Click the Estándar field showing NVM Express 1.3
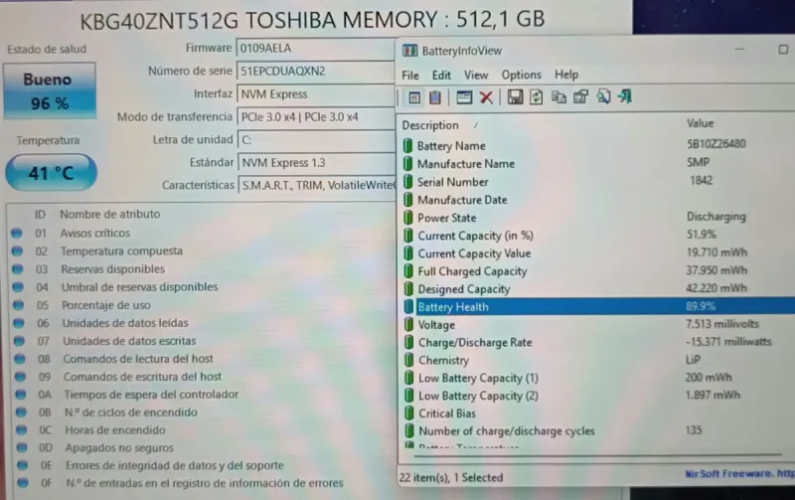 coord(317,163)
